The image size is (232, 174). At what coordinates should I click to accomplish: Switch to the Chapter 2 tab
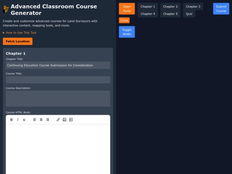[x=170, y=6]
